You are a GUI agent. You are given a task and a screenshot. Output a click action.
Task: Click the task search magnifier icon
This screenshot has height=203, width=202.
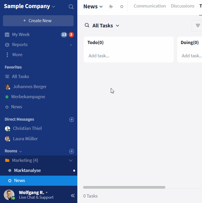click(x=87, y=25)
